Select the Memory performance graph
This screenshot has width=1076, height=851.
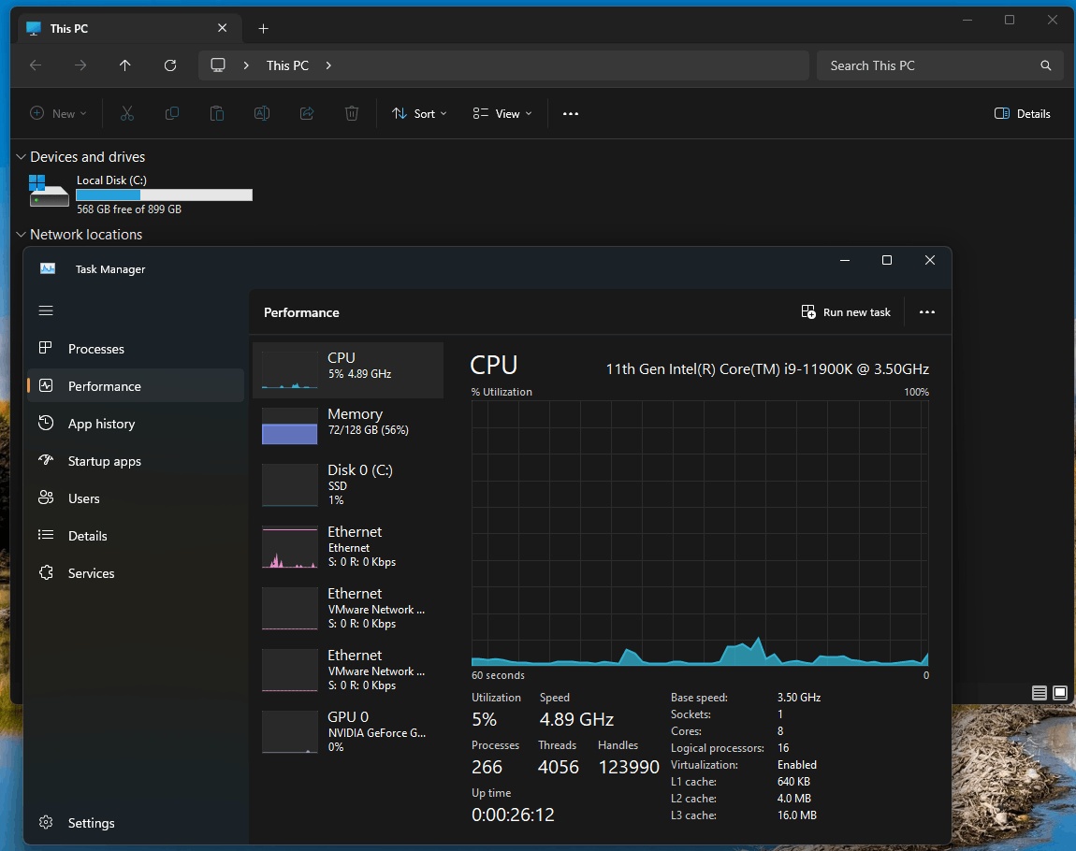[348, 422]
